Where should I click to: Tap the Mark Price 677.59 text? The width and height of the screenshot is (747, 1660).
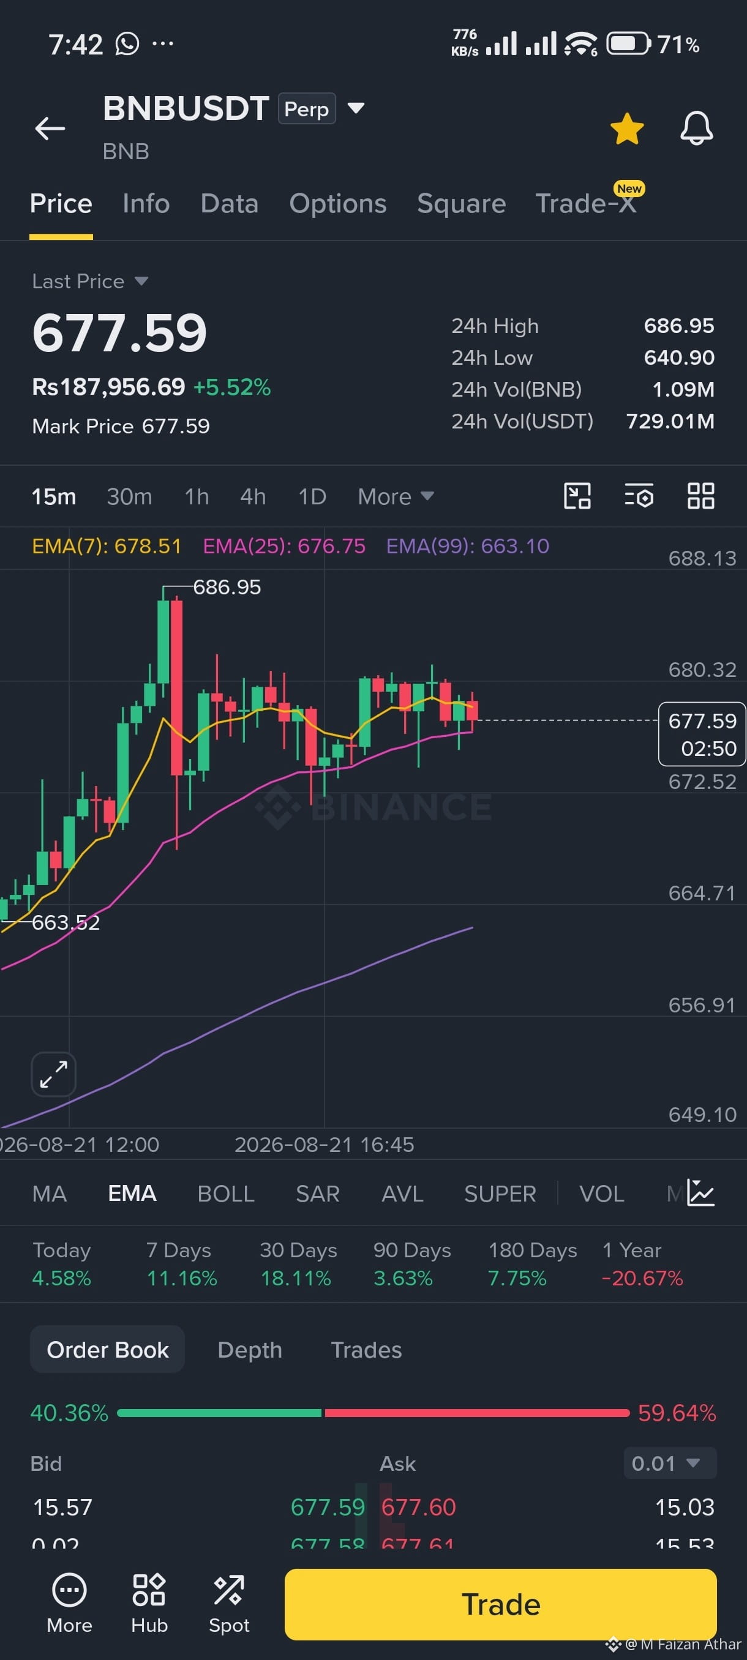[121, 426]
